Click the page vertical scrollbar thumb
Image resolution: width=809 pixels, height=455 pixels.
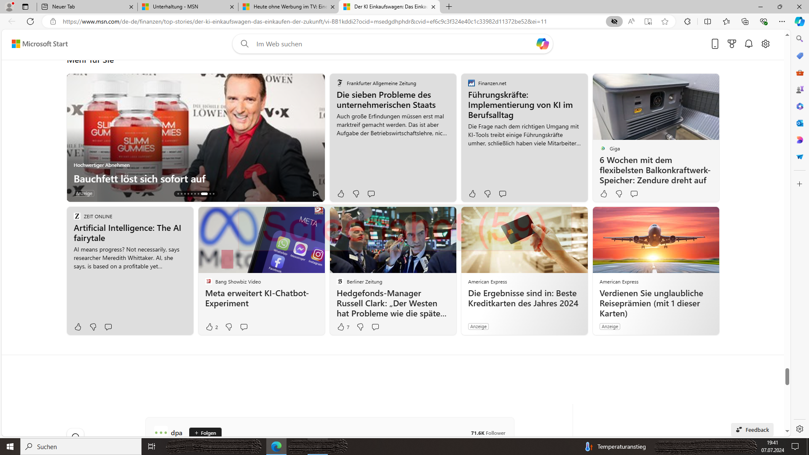pos(787,376)
